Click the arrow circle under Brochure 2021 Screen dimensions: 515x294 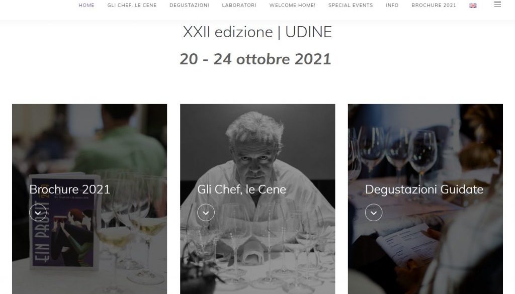pos(38,213)
